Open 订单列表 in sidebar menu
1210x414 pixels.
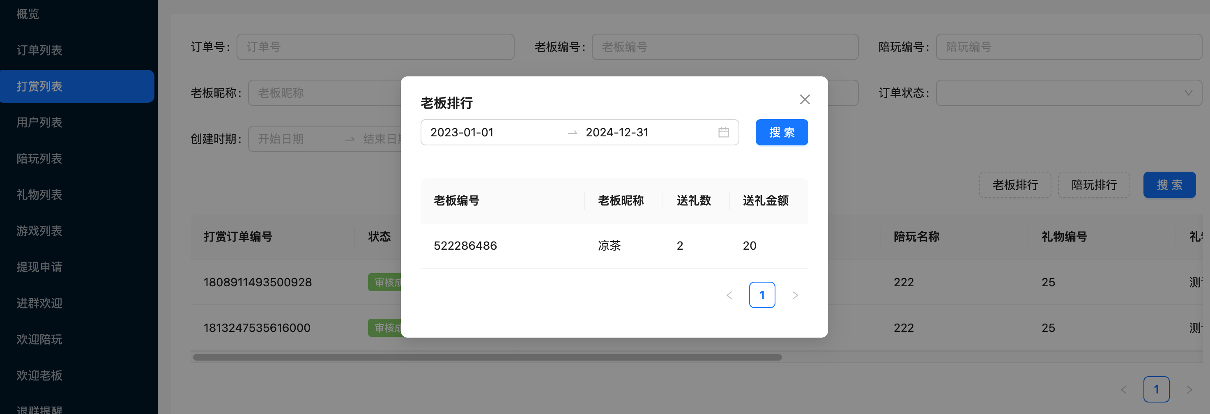(x=39, y=50)
